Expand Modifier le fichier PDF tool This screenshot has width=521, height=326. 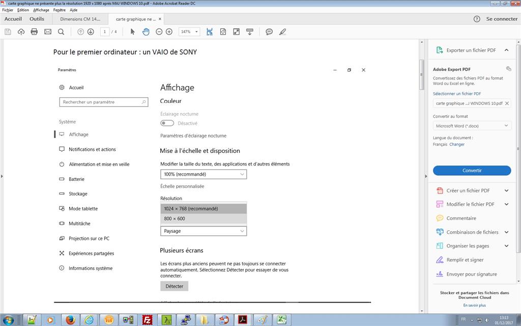coord(506,204)
